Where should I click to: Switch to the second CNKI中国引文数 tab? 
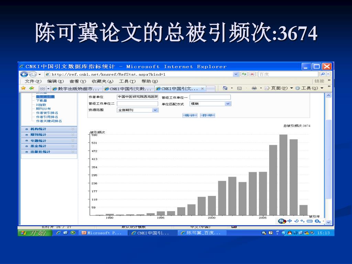(129, 89)
